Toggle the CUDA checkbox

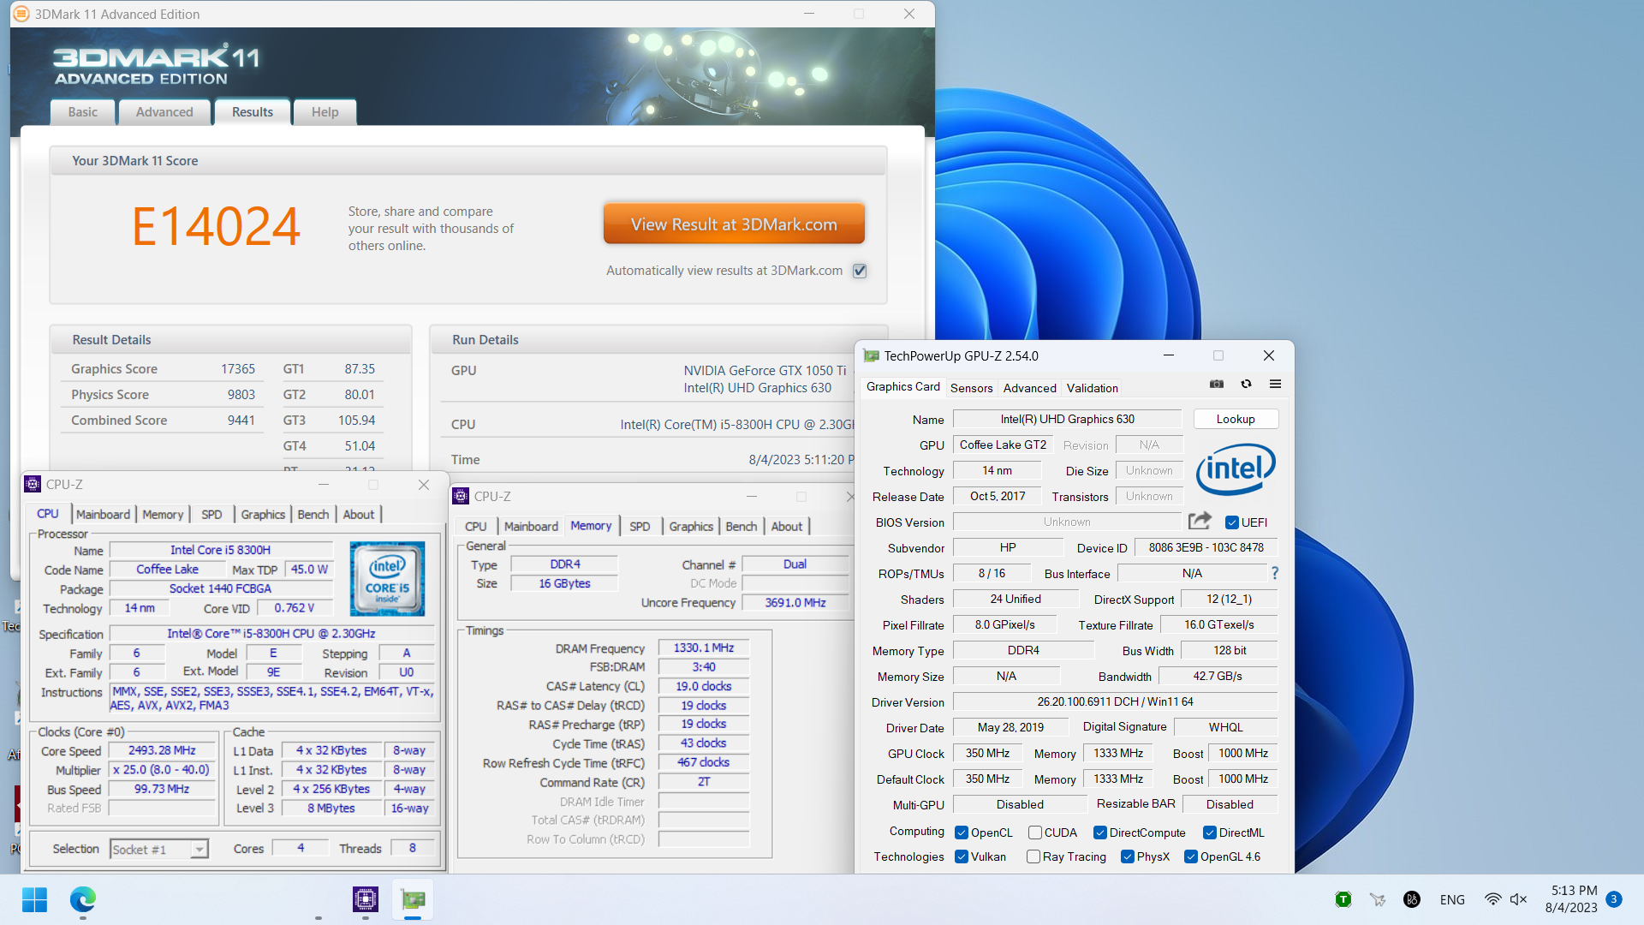point(1034,832)
